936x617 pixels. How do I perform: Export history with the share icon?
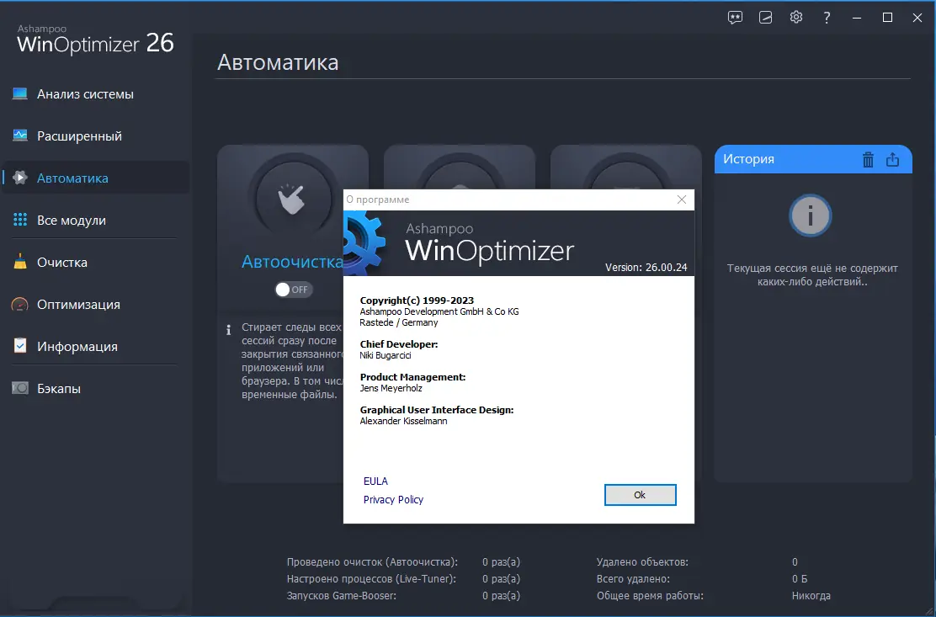click(x=892, y=159)
